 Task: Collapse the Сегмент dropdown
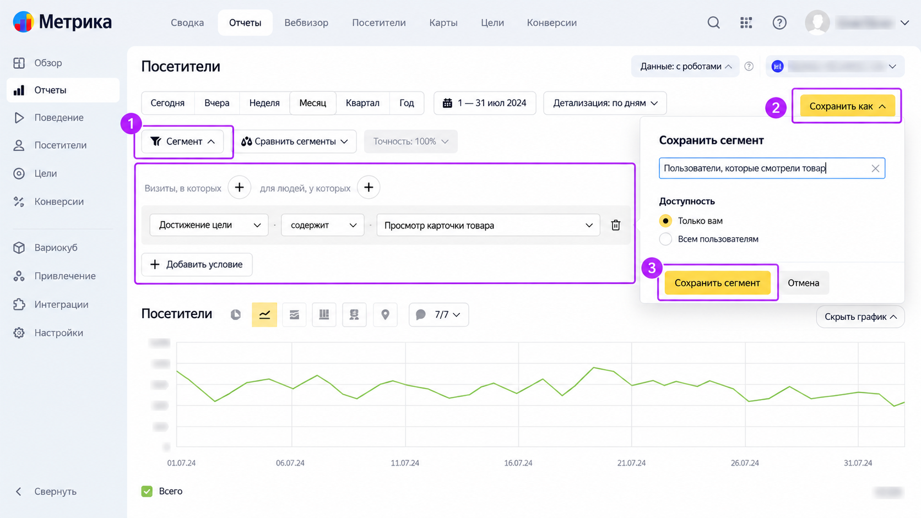182,141
